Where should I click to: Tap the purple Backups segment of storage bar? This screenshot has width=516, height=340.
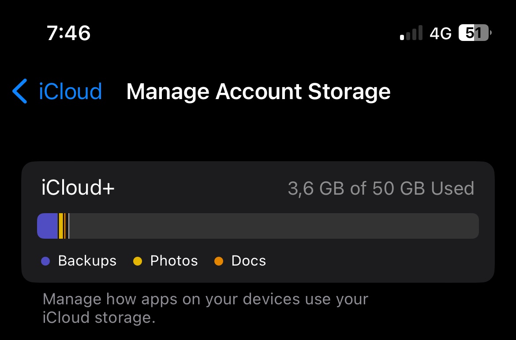[x=47, y=226]
